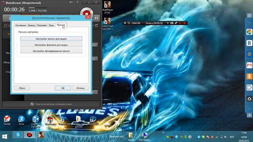
Task: Open Windows Start button
Action: coord(5,137)
